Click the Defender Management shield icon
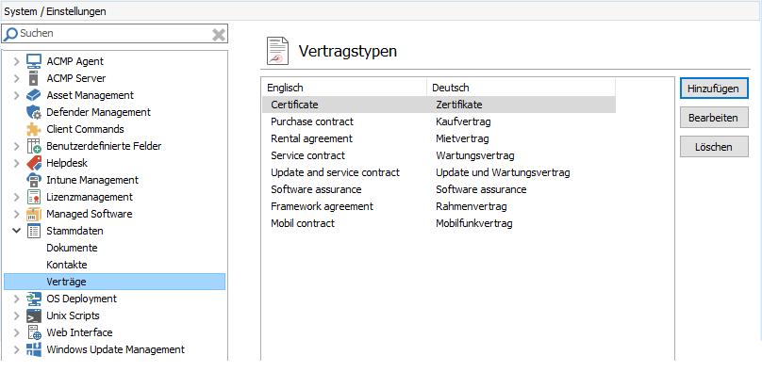This screenshot has width=762, height=372. [34, 112]
